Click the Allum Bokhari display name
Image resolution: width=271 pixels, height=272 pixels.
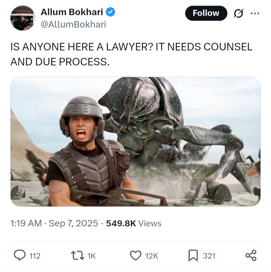[x=72, y=12]
